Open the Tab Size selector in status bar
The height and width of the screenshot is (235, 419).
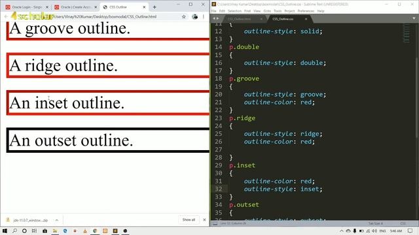(375, 223)
